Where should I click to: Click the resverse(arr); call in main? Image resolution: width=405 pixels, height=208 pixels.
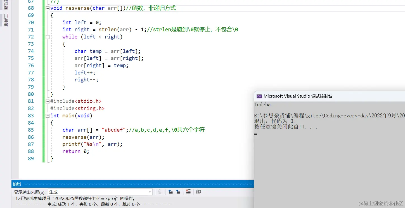click(x=83, y=137)
